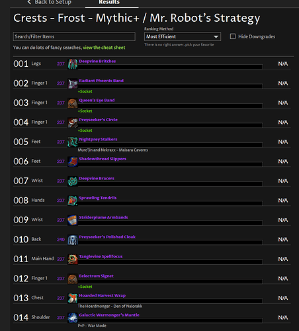
Task: Open the Ranking Method dropdown
Action: pos(183,36)
